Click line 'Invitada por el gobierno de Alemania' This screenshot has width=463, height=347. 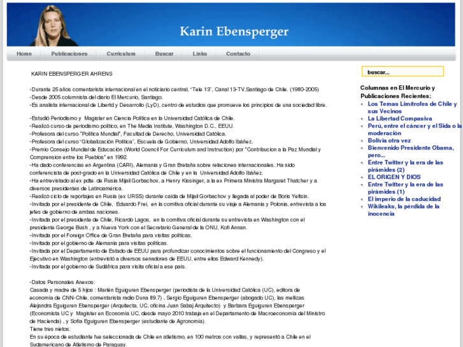pos(99,243)
